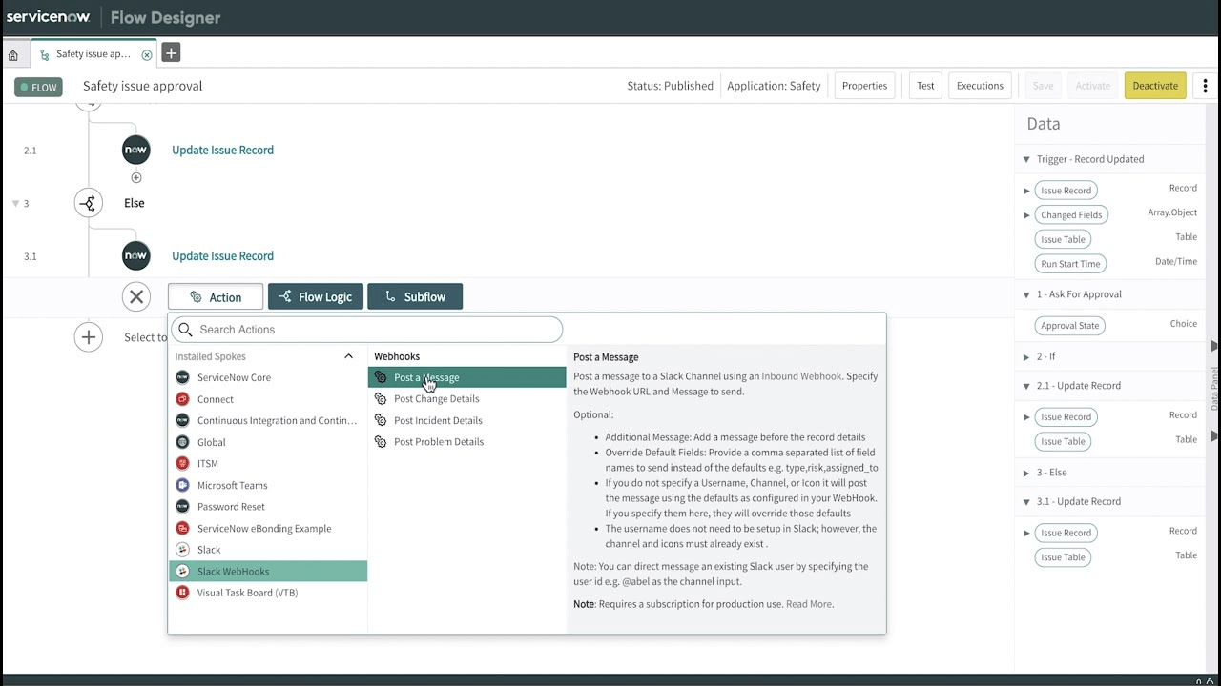Click the ServiceNow logo

49,17
